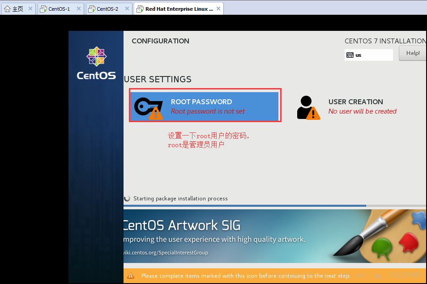Screen dimensions: 427x284
Task: Click the USER SETTINGS heading
Action: pos(158,79)
